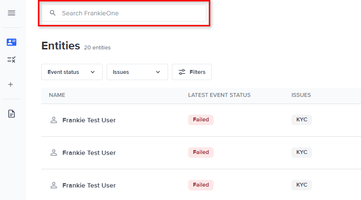Click the plus icon in sidebar
The height and width of the screenshot is (200, 361).
tap(11, 84)
